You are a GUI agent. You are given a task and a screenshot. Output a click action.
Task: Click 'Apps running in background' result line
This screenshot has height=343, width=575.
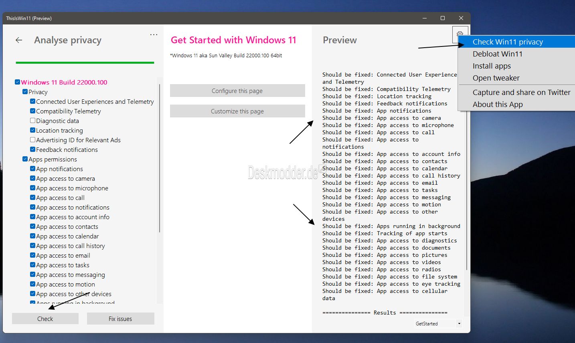(x=391, y=226)
